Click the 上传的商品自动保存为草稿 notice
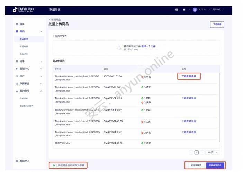 [68, 165]
